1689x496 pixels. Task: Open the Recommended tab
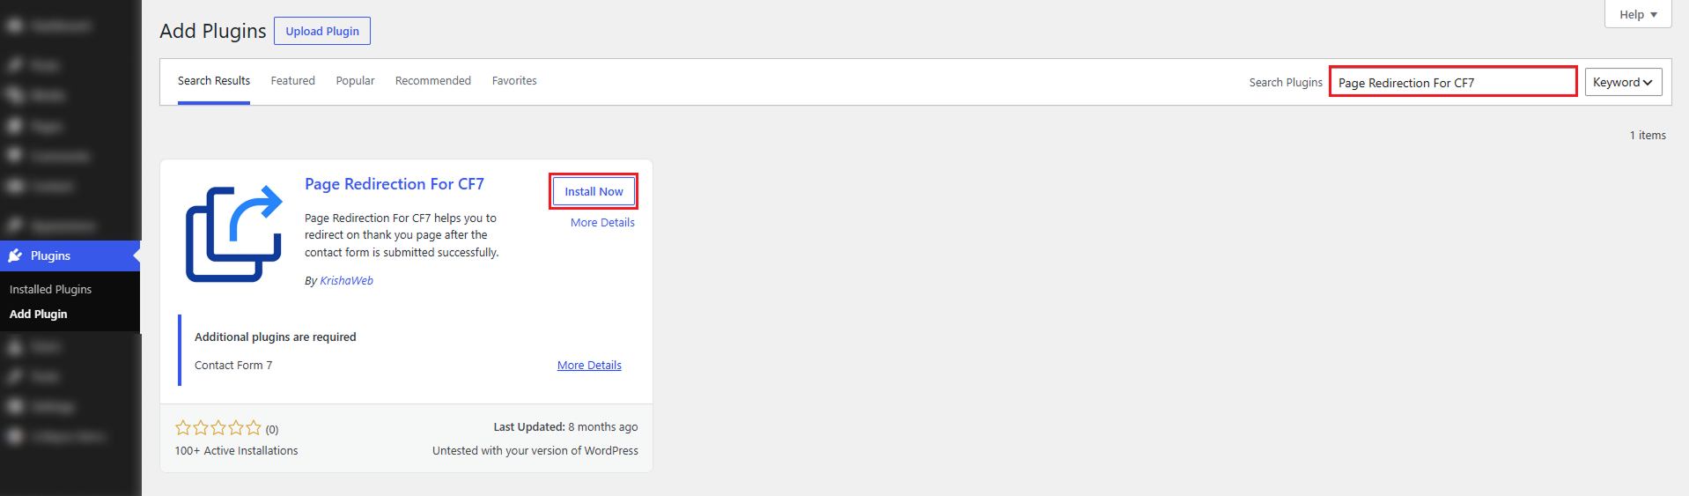tap(432, 81)
